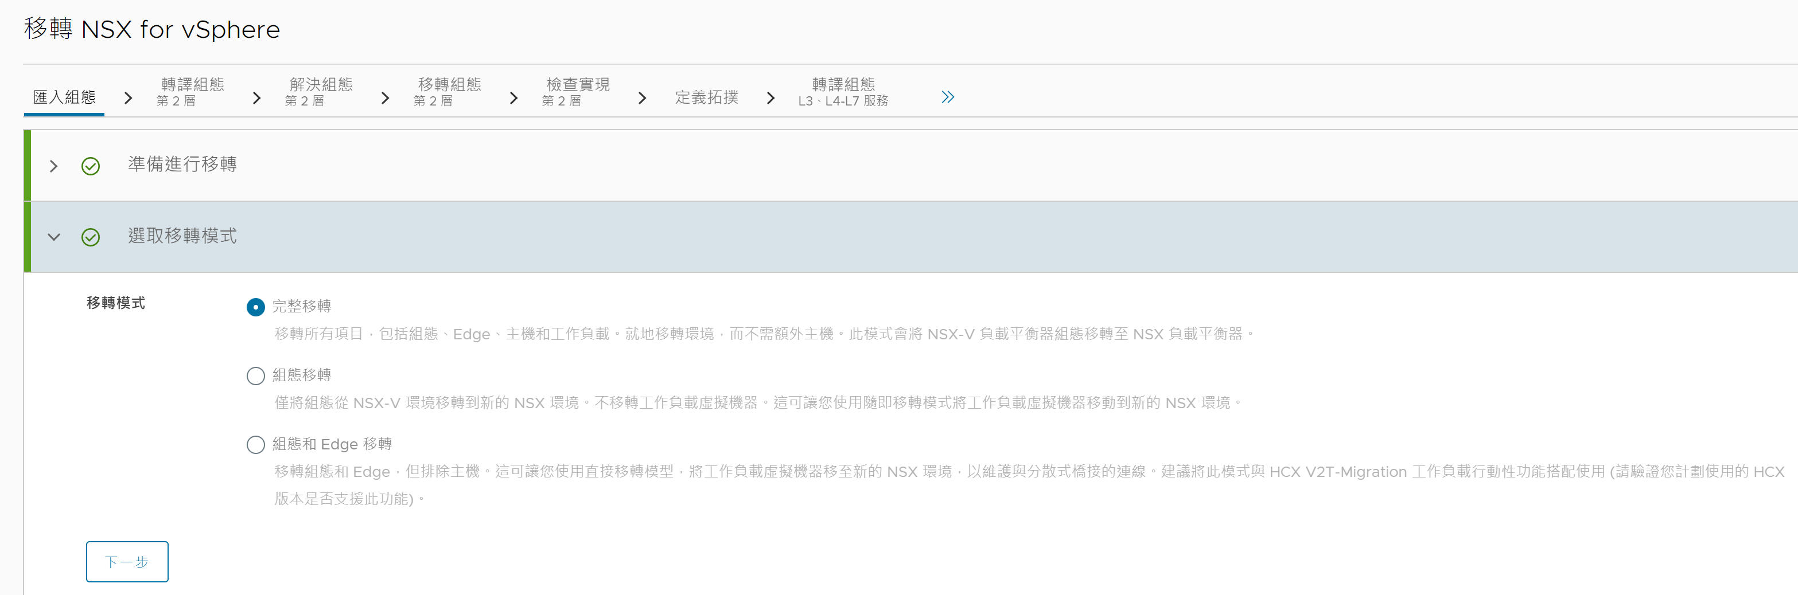Click green check icon beside 選取移轉模式
The height and width of the screenshot is (595, 1798).
(x=91, y=237)
